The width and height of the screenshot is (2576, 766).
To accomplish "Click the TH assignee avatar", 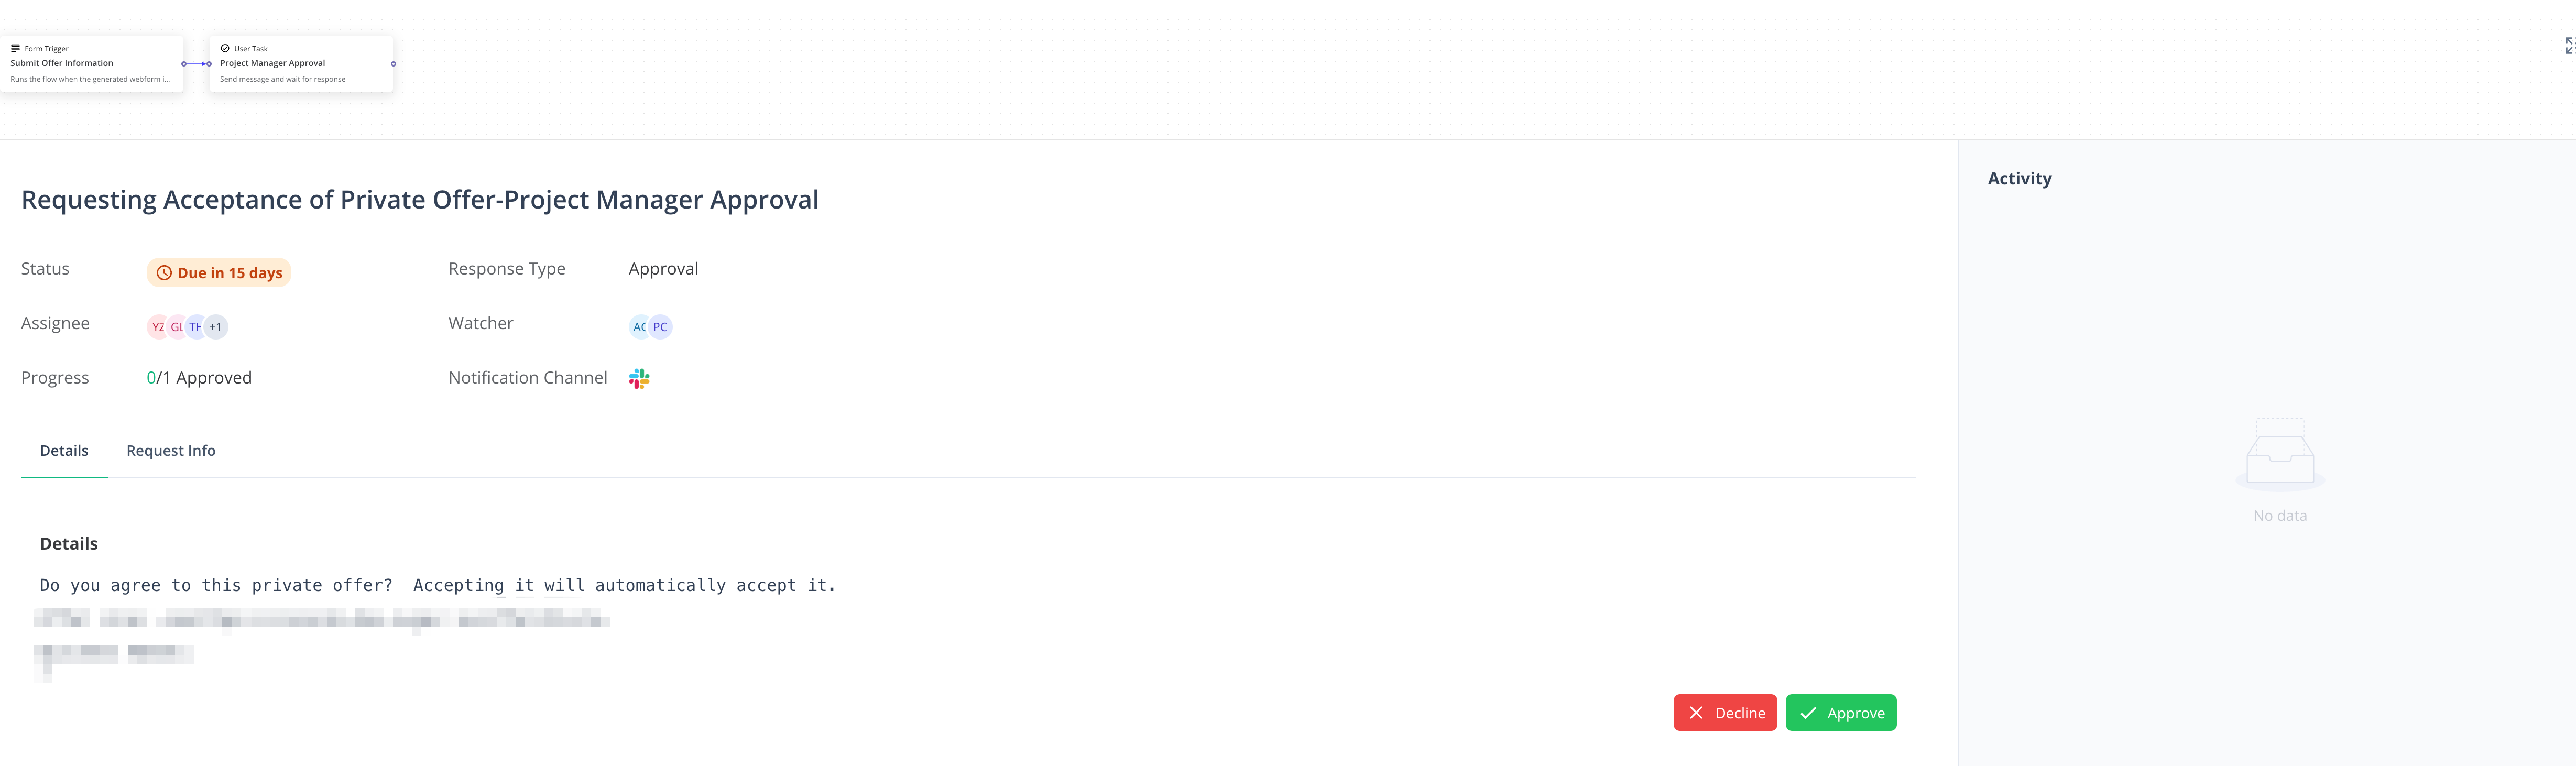I will pyautogui.click(x=196, y=327).
